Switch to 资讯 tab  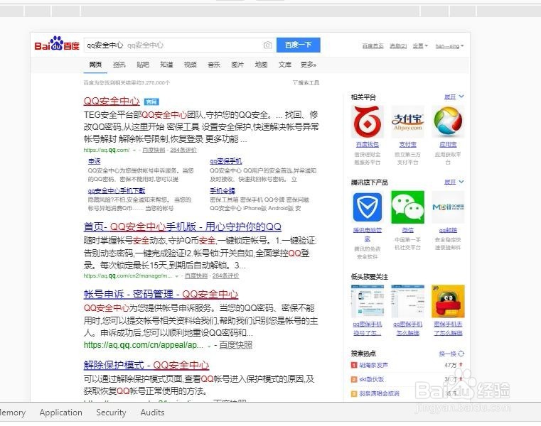tap(119, 65)
